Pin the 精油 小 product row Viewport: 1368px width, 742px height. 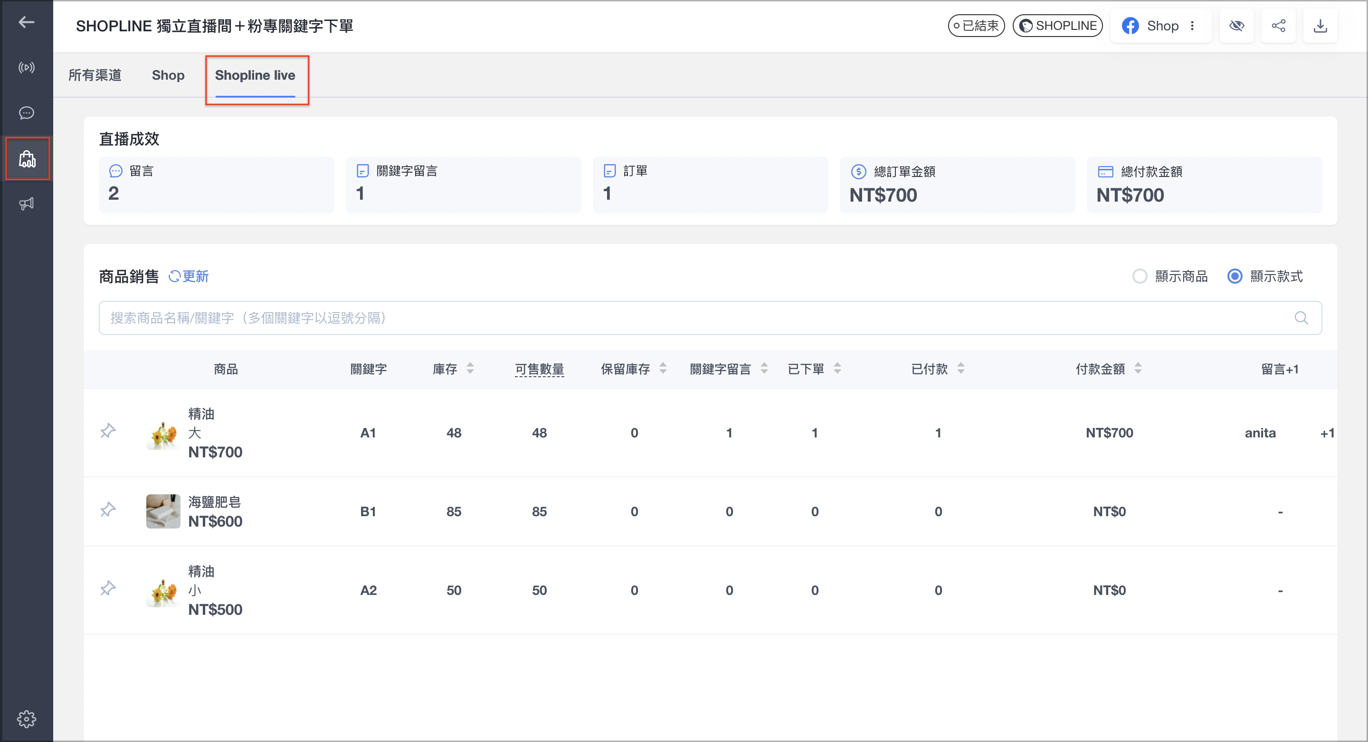[108, 588]
